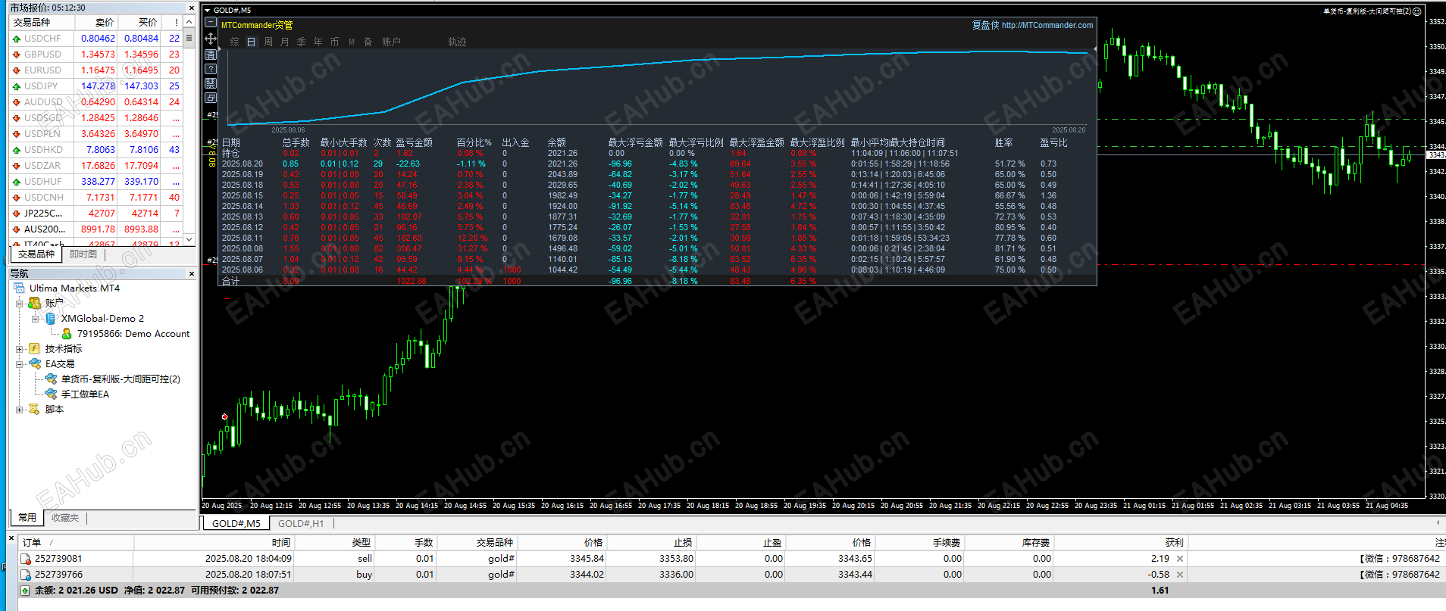This screenshot has height=611, width=1446.
Task: Expand the 脚本 scripts tree node
Action: coord(20,410)
